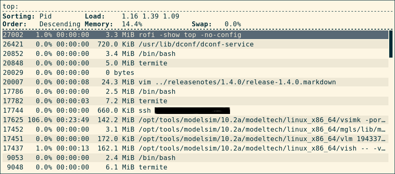
Task: Select the rofi -show top process row
Action: point(195,35)
